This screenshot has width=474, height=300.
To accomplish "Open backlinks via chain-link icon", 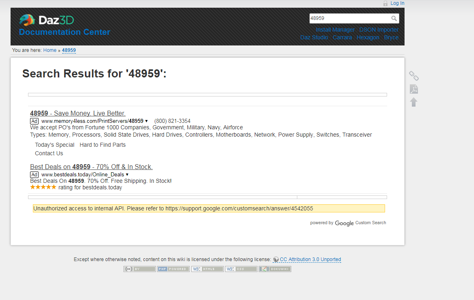I will pyautogui.click(x=414, y=76).
